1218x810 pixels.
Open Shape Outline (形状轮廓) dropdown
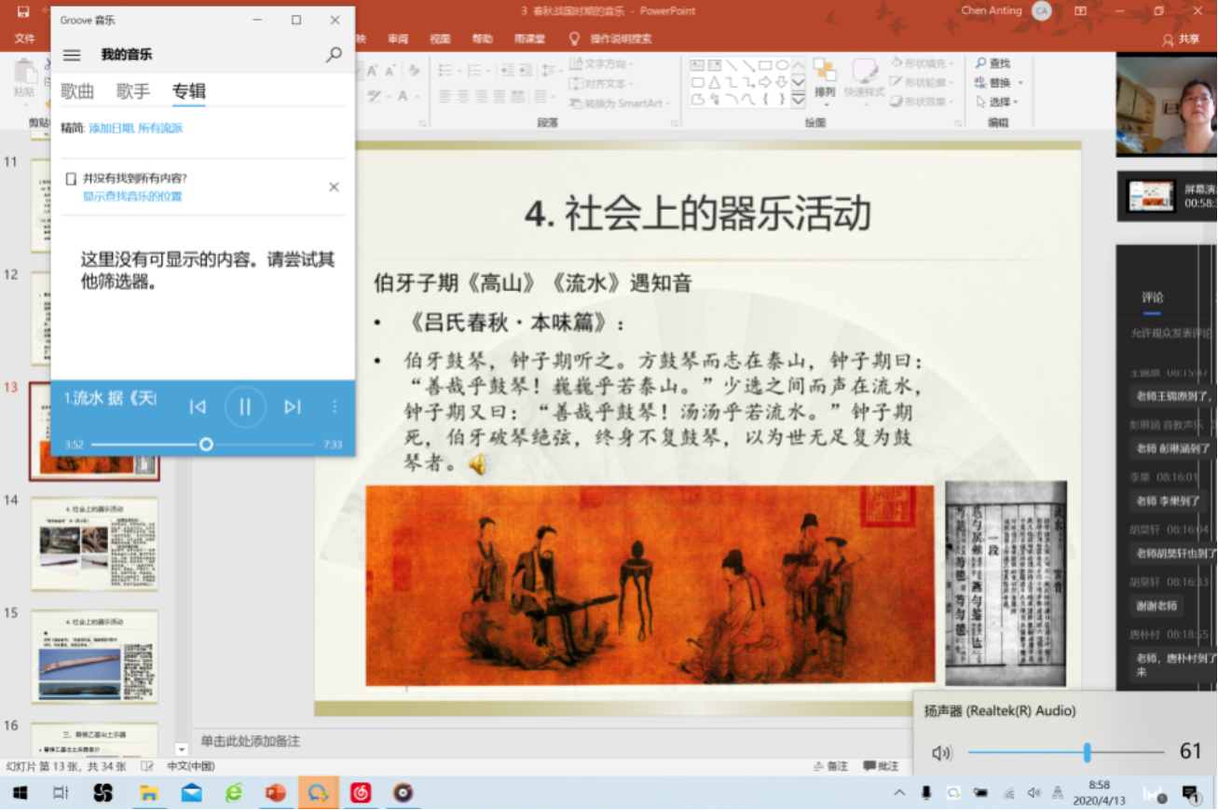pyautogui.click(x=923, y=83)
